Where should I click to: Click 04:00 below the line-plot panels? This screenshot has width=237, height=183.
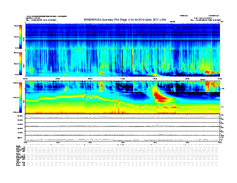tap(58, 142)
